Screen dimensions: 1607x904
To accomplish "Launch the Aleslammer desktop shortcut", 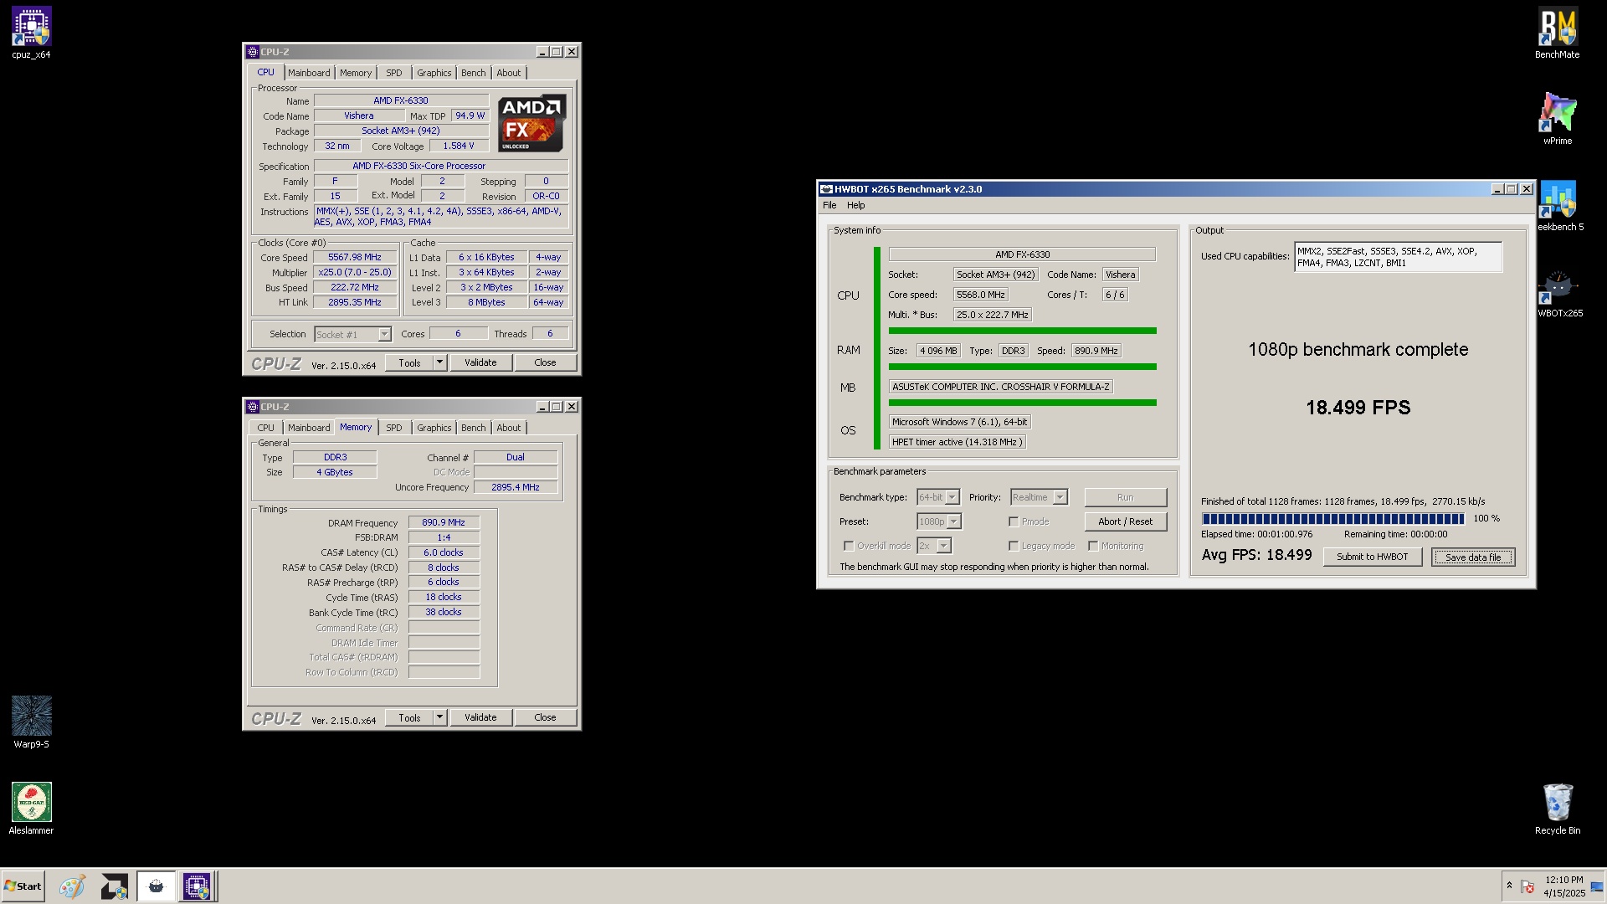I will pyautogui.click(x=31, y=809).
